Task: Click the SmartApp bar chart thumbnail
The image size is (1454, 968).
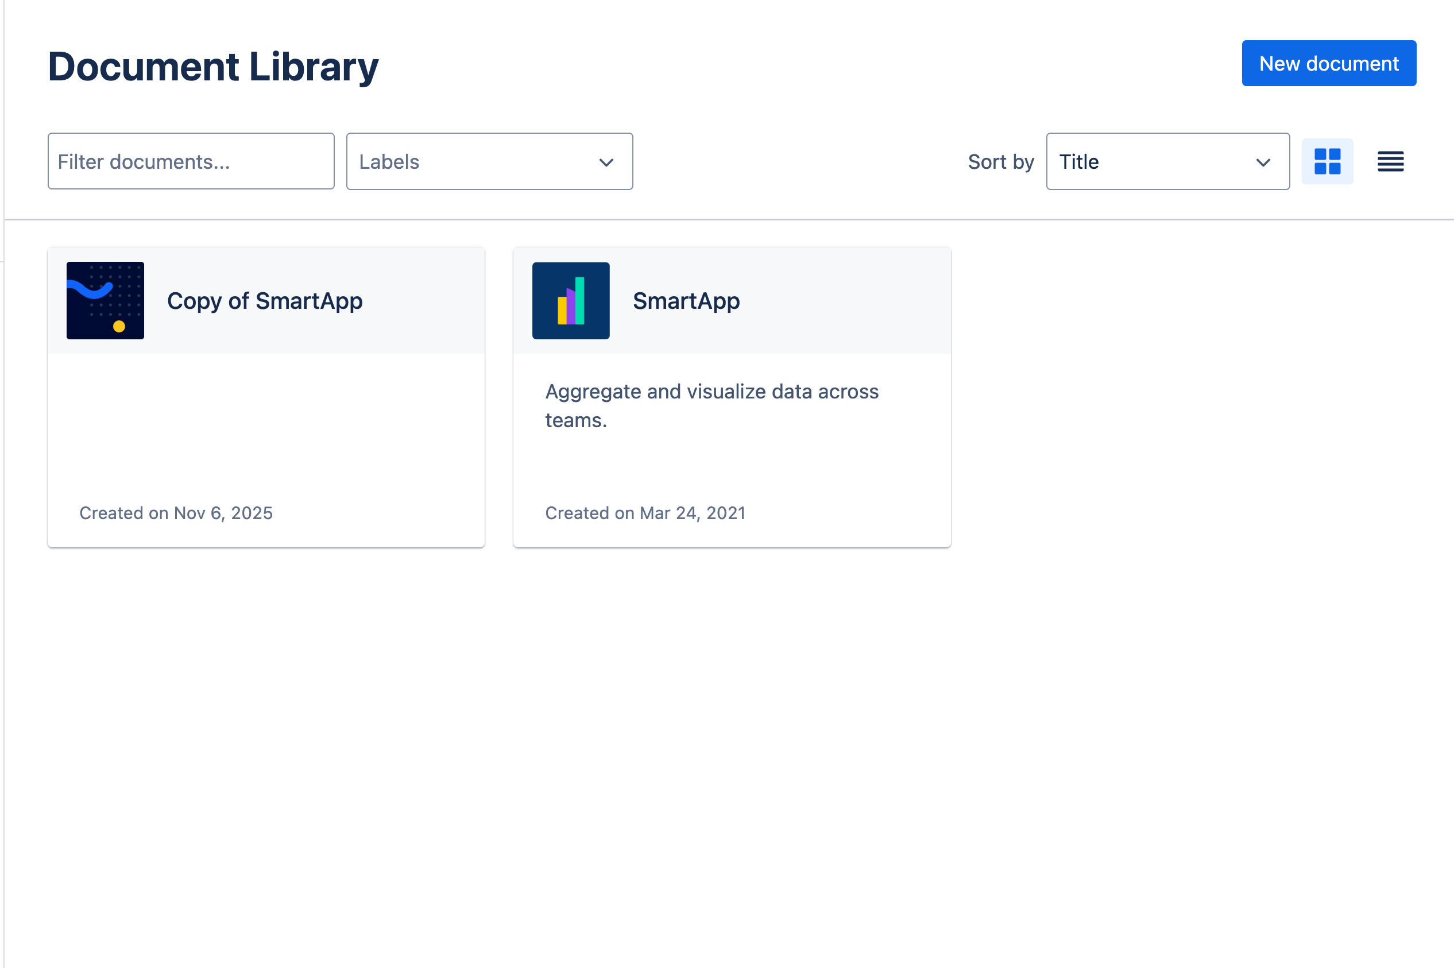Action: (x=570, y=301)
